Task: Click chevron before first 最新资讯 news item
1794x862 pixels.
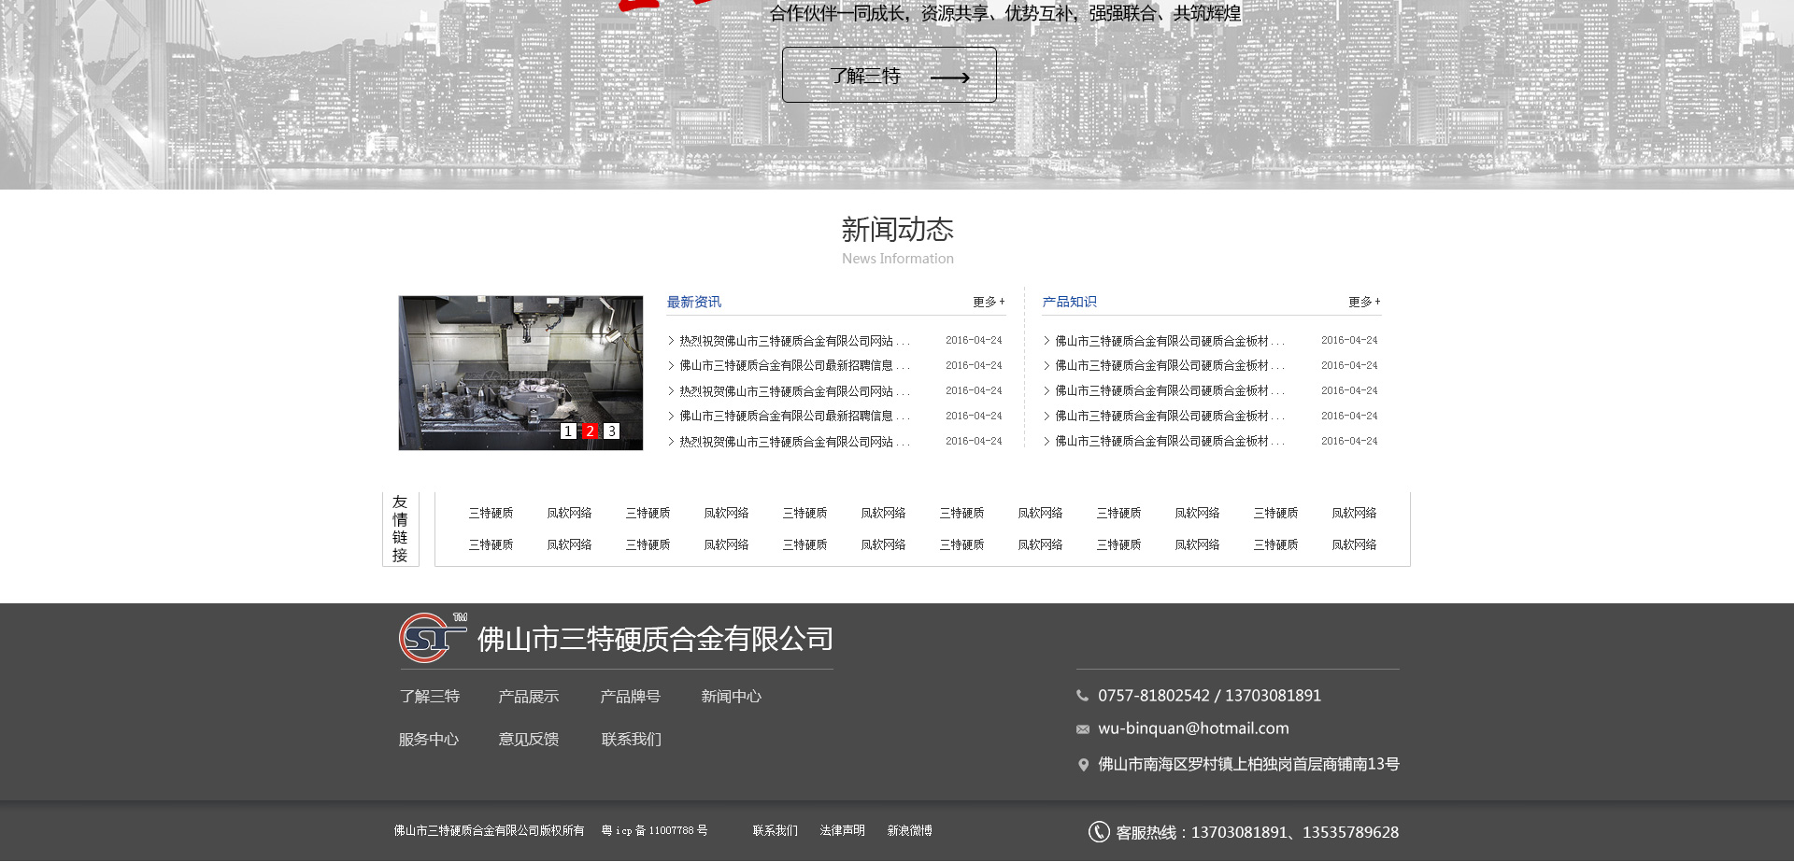Action: coord(671,341)
